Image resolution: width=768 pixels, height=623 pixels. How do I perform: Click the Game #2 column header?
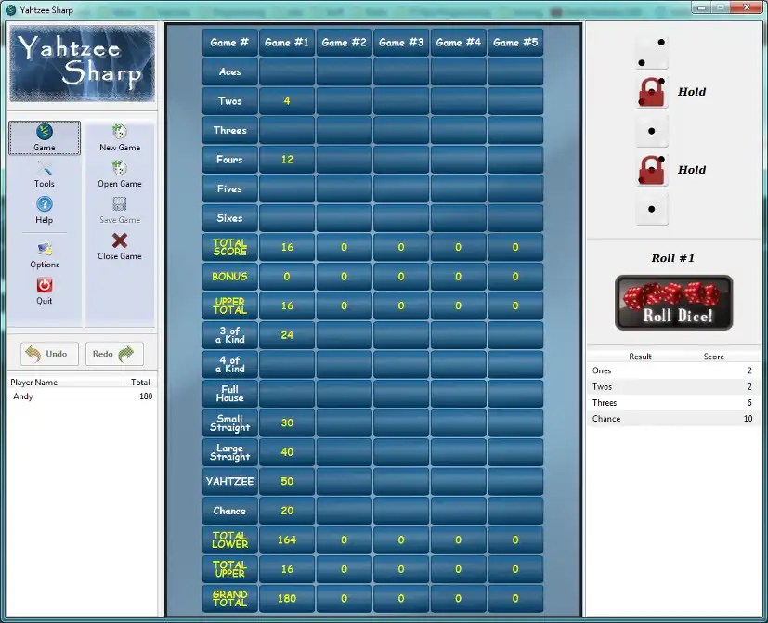344,43
